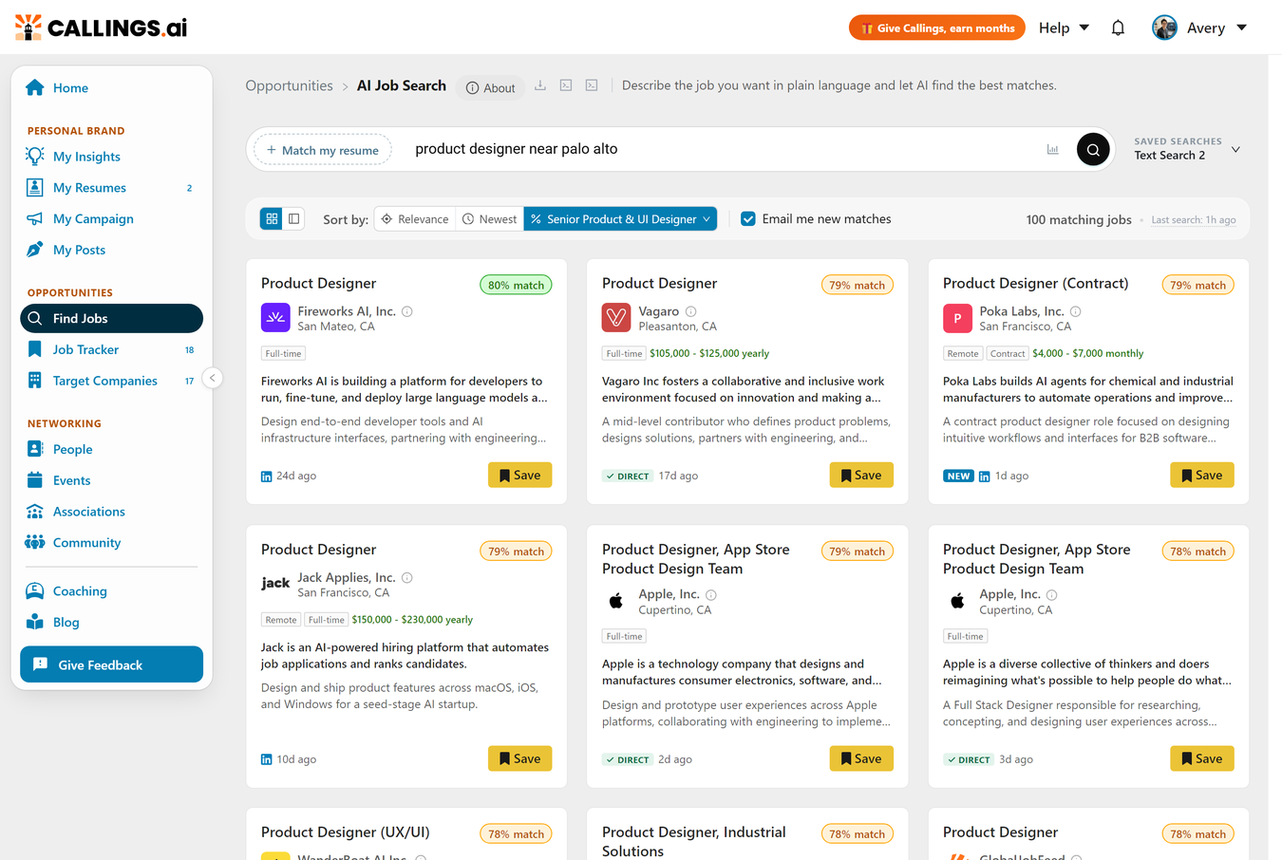This screenshot has height=860, width=1282.
Task: Click the LinkedIn icon on Poka Labs card
Action: [985, 477]
